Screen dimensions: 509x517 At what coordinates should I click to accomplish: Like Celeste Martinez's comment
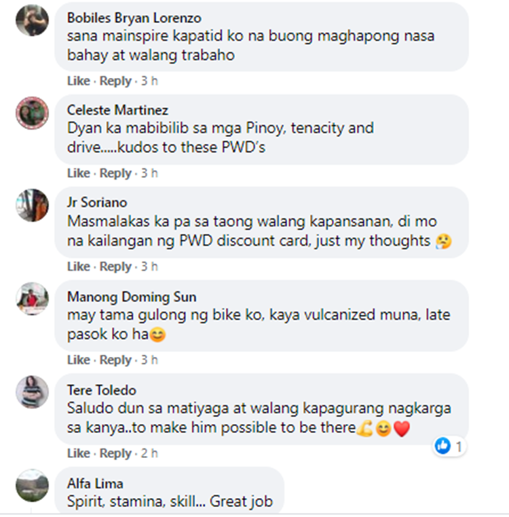click(x=79, y=173)
